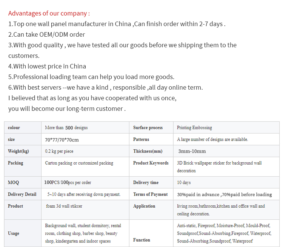
Task: Click the 'Professional loading team' sentence
Action: tap(91, 77)
